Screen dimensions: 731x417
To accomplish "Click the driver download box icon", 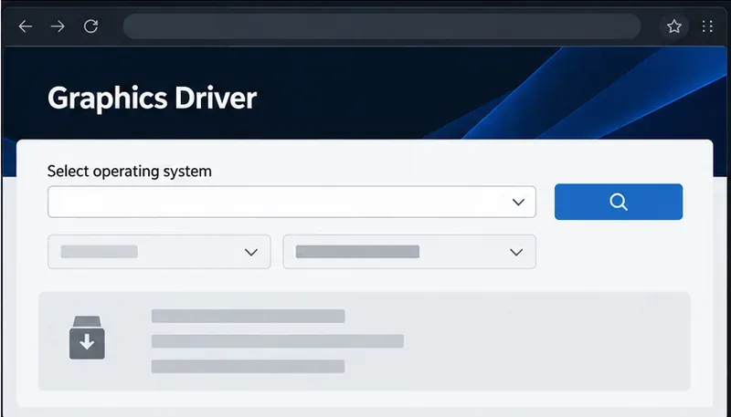I will 87,338.
